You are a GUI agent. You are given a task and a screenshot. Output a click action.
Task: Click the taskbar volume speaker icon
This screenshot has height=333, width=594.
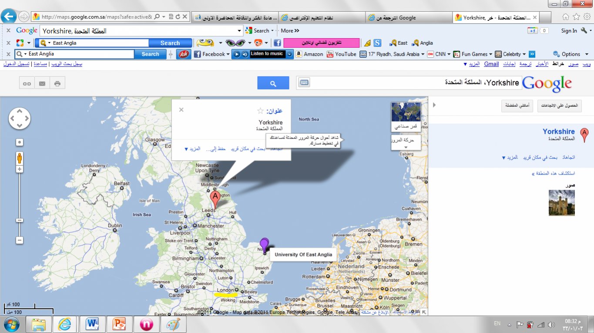[x=551, y=325]
